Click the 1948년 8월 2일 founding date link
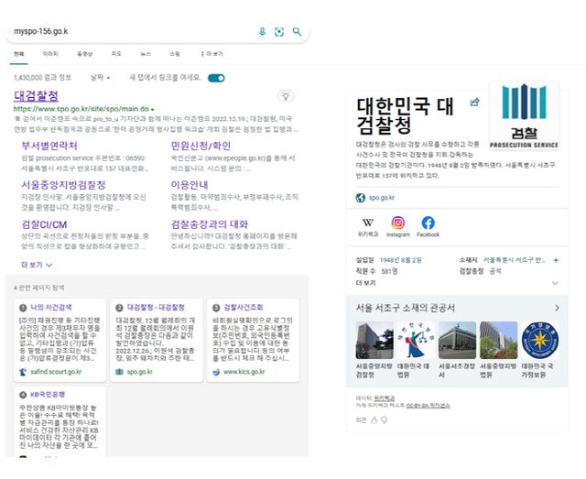 [x=401, y=260]
